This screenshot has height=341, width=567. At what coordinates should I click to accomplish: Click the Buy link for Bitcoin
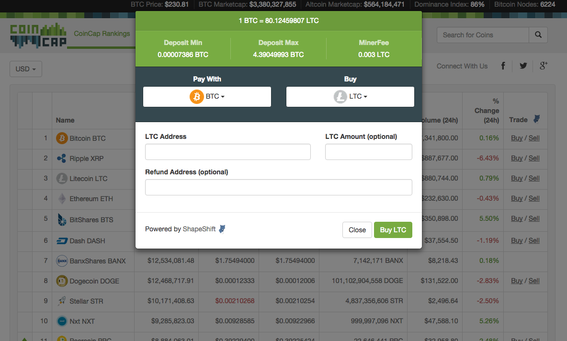517,138
